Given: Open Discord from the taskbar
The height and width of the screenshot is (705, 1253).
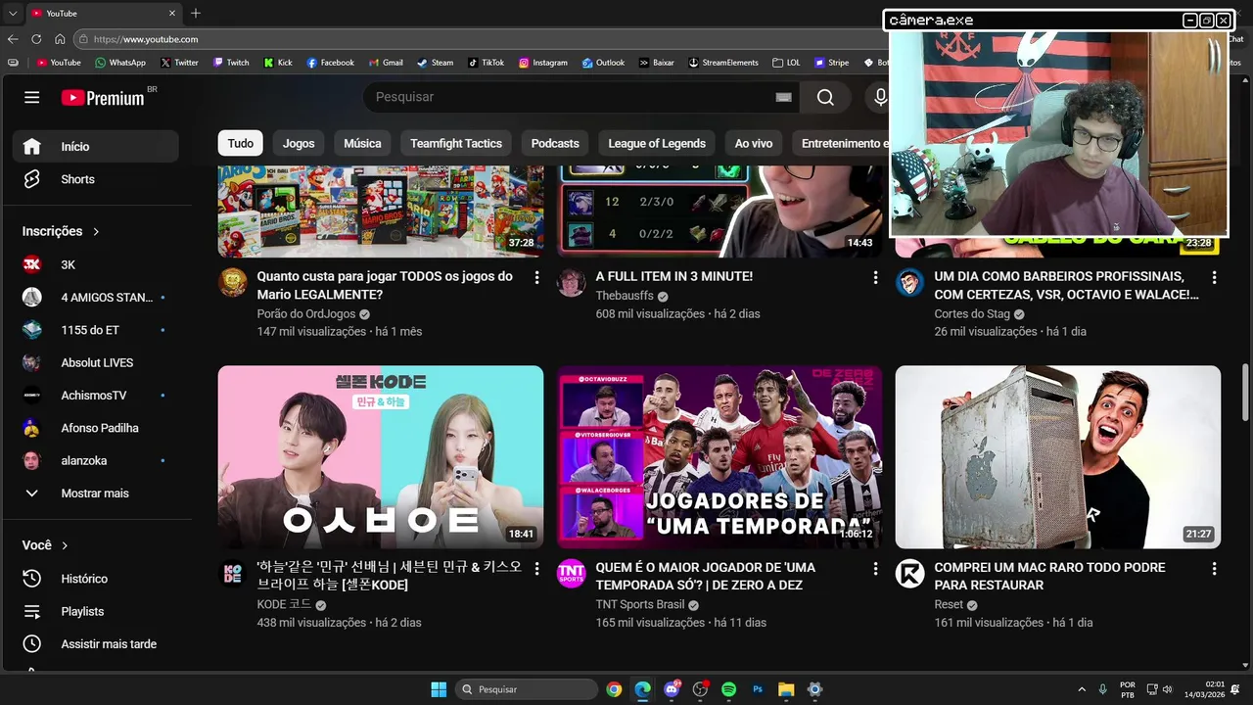Looking at the screenshot, I should click(x=672, y=689).
